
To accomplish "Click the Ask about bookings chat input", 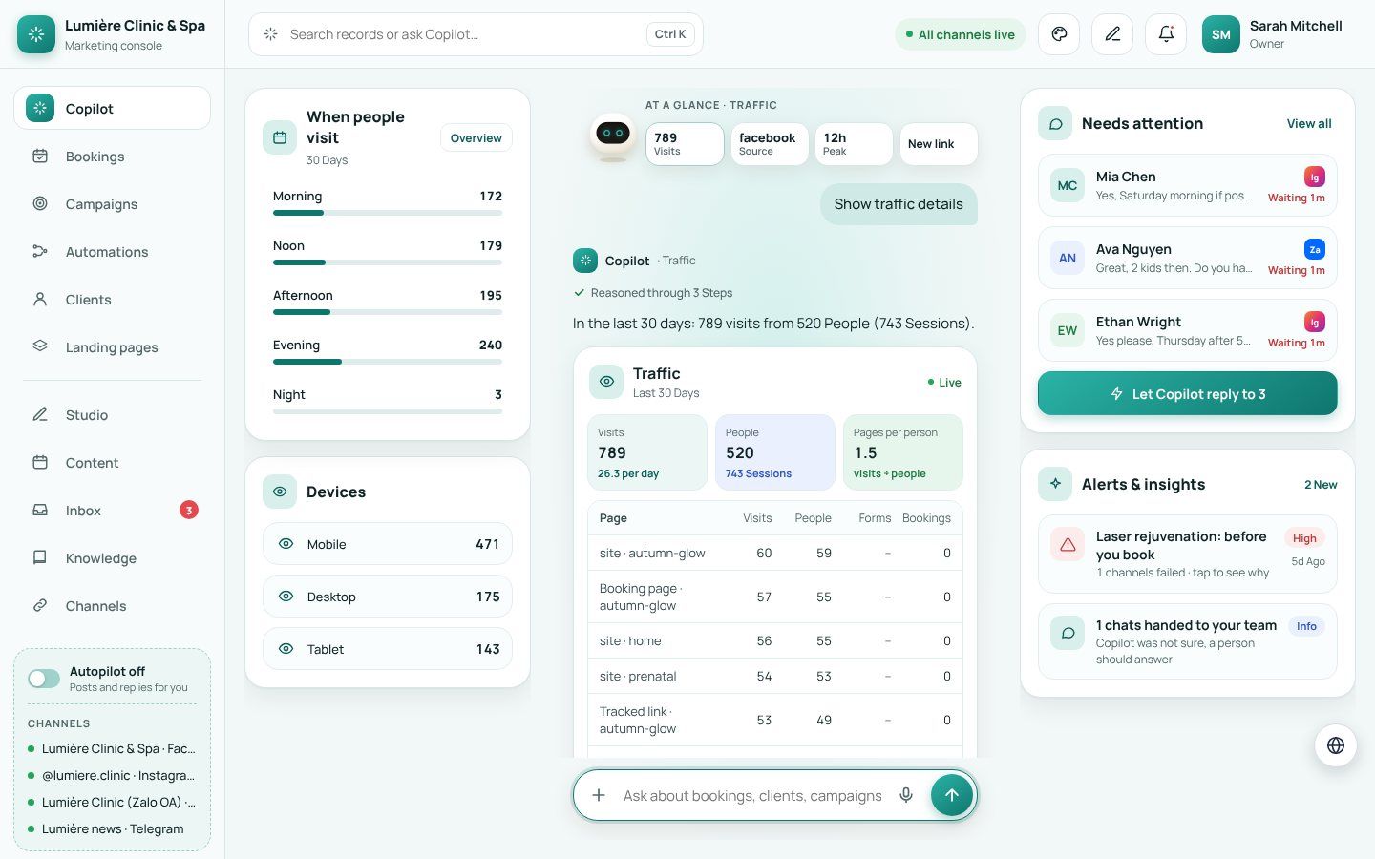I will point(752,795).
